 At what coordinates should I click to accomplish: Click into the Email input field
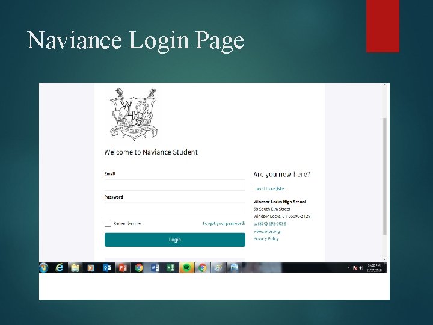(x=175, y=185)
